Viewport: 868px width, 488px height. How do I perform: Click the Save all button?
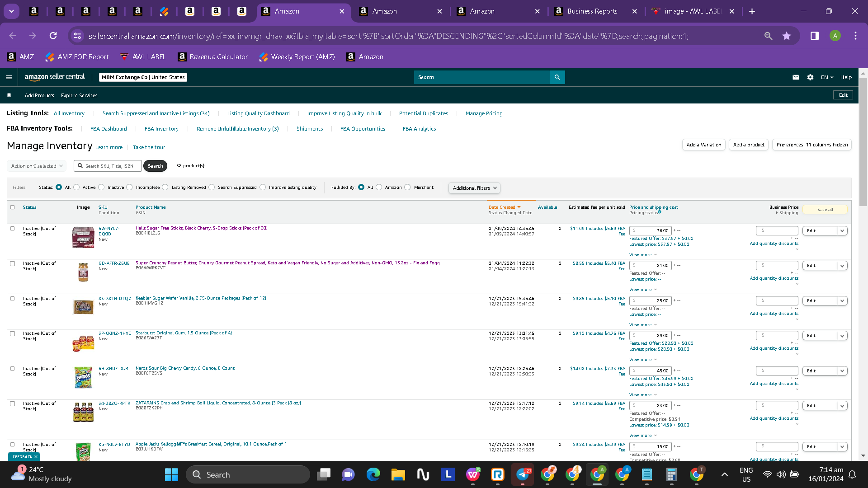pos(825,210)
